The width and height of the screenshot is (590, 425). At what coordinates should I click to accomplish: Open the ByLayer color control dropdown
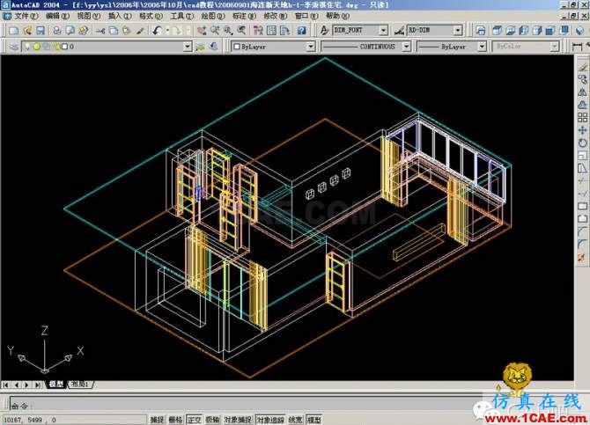pyautogui.click(x=311, y=47)
